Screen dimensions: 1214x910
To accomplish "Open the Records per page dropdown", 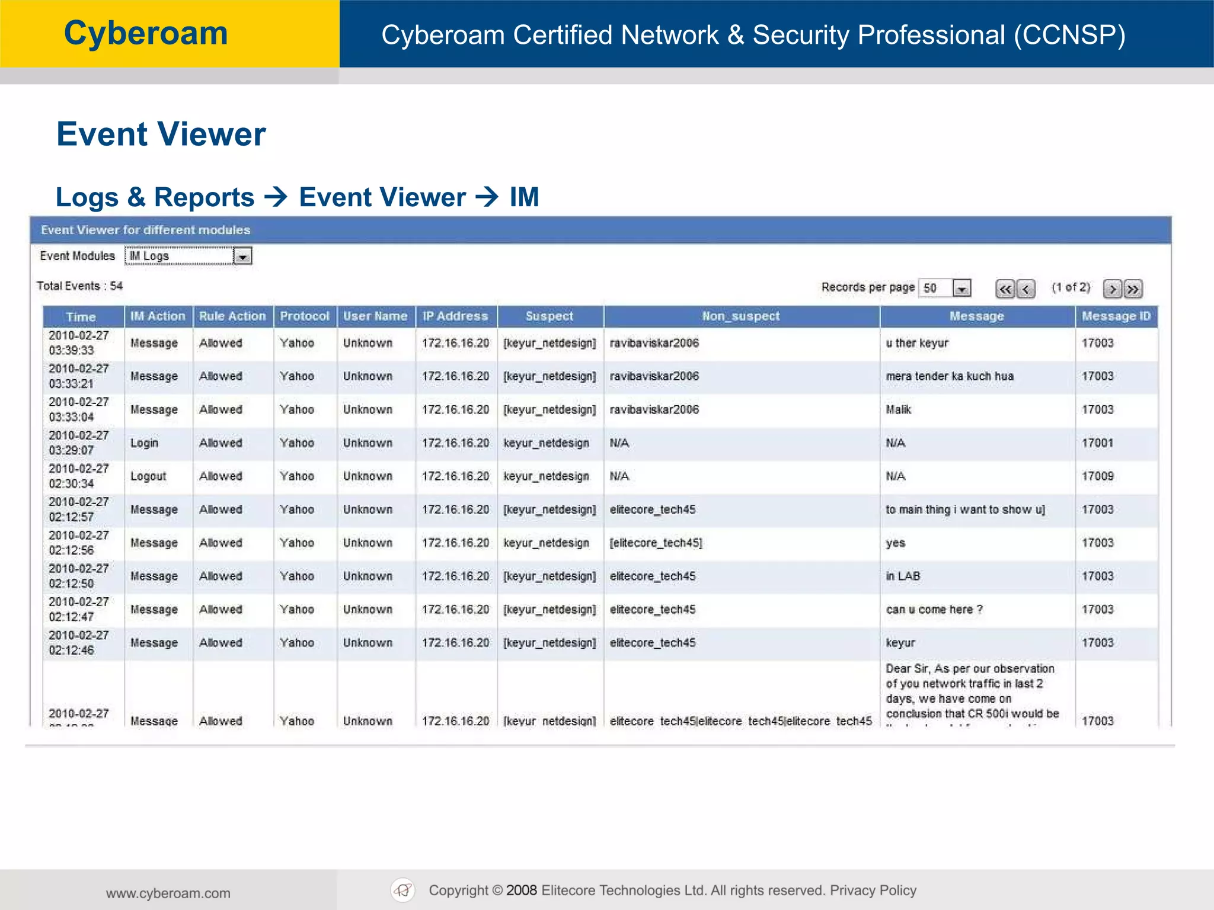I will click(944, 288).
